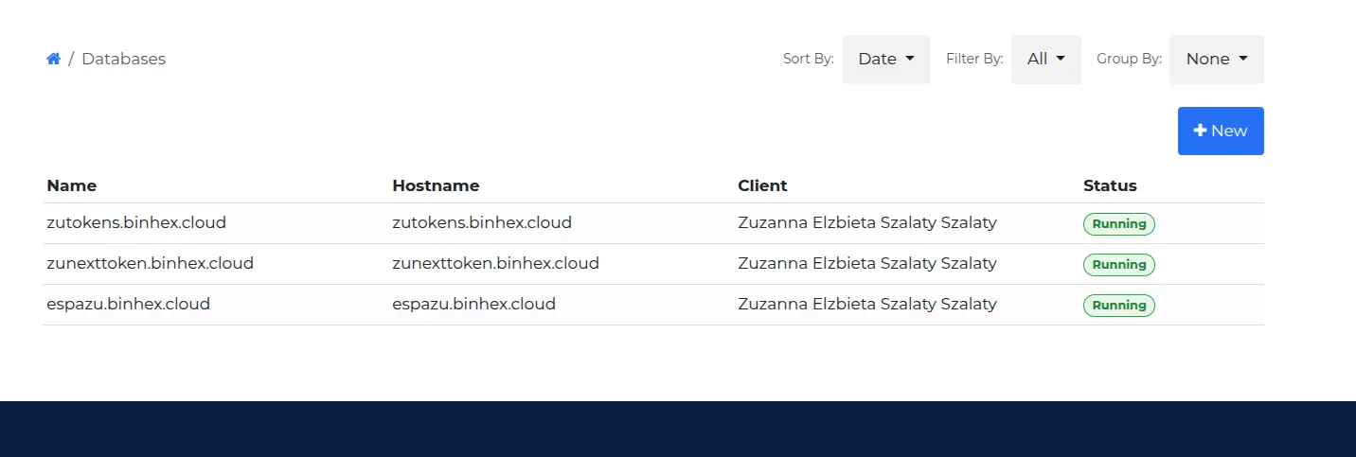This screenshot has width=1356, height=457.
Task: Click Running badge for espazu row
Action: (1119, 306)
